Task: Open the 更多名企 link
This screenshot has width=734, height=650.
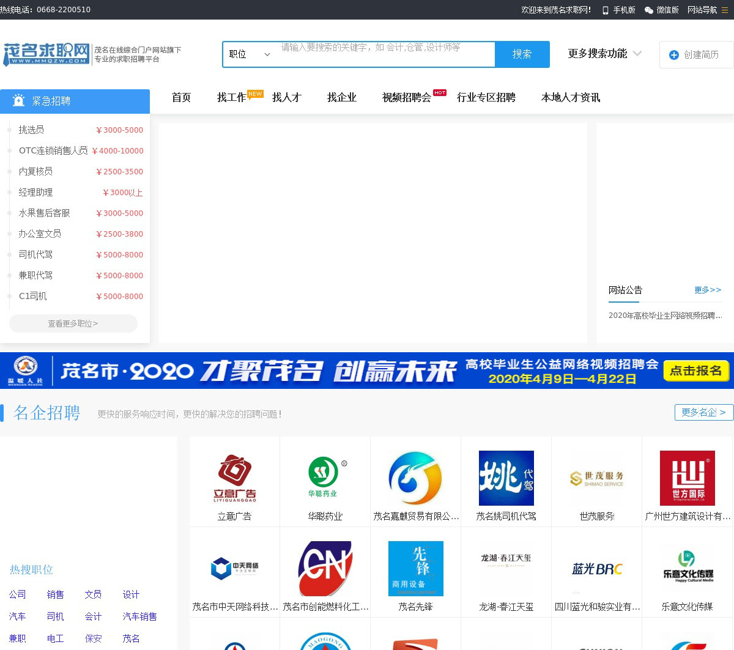Action: coord(703,412)
